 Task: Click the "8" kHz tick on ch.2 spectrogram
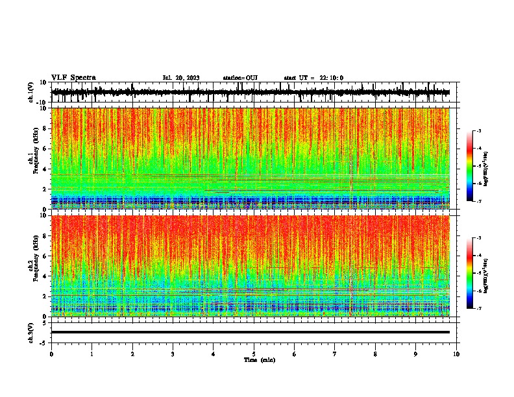tap(45, 236)
